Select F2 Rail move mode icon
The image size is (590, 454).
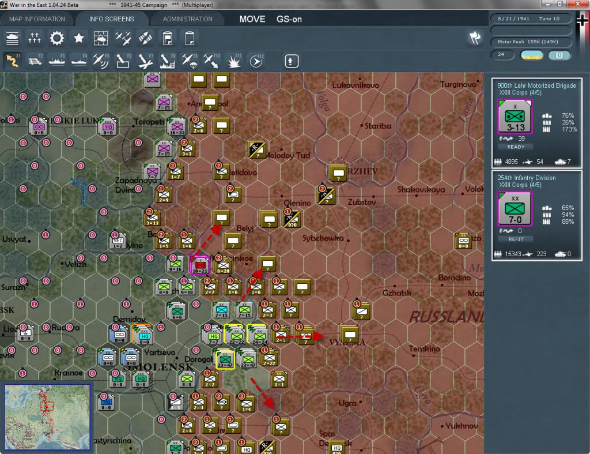coord(35,61)
